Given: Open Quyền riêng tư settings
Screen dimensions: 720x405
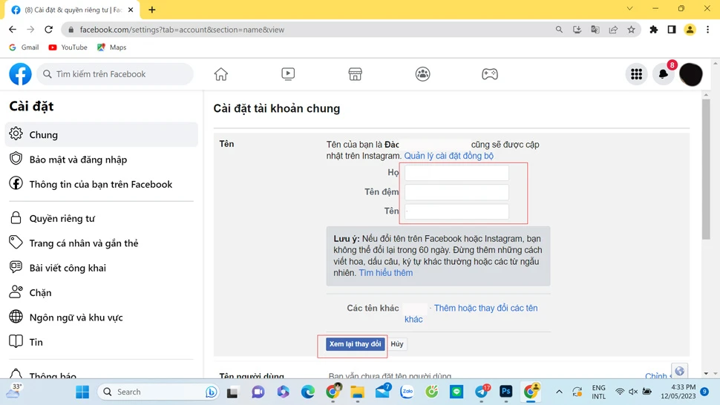Looking at the screenshot, I should [x=62, y=219].
